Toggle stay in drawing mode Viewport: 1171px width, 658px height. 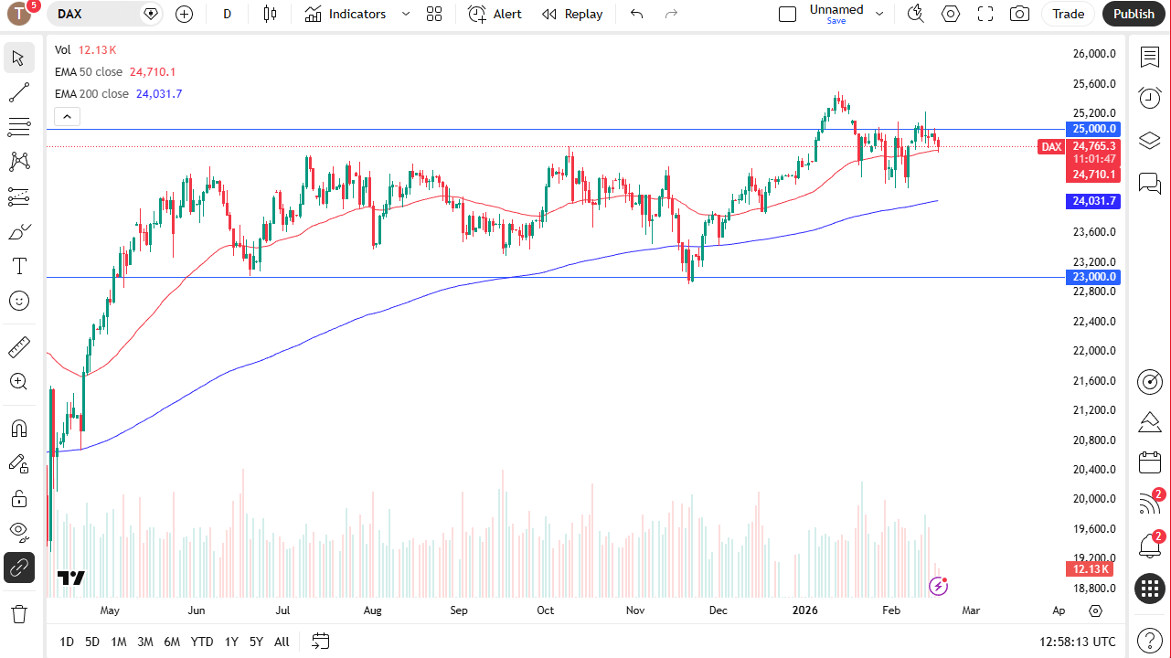click(19, 463)
